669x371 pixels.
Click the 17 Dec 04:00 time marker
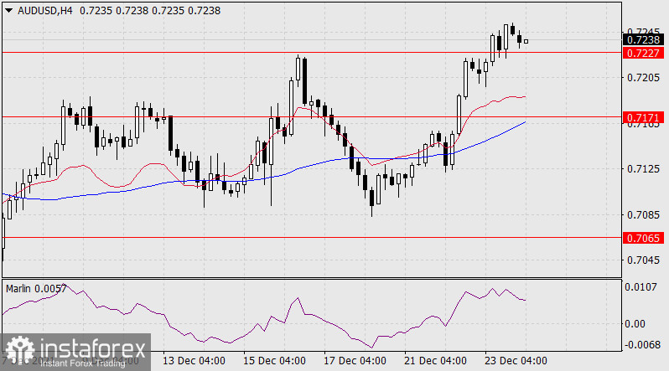pyautogui.click(x=354, y=360)
